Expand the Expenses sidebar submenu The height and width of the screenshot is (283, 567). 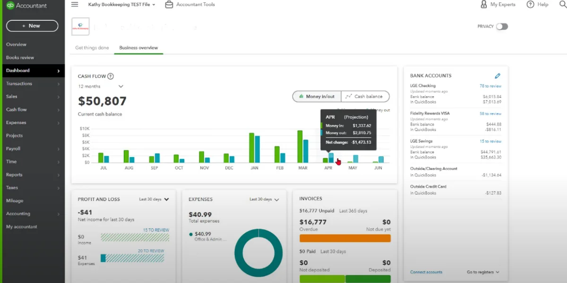click(59, 123)
